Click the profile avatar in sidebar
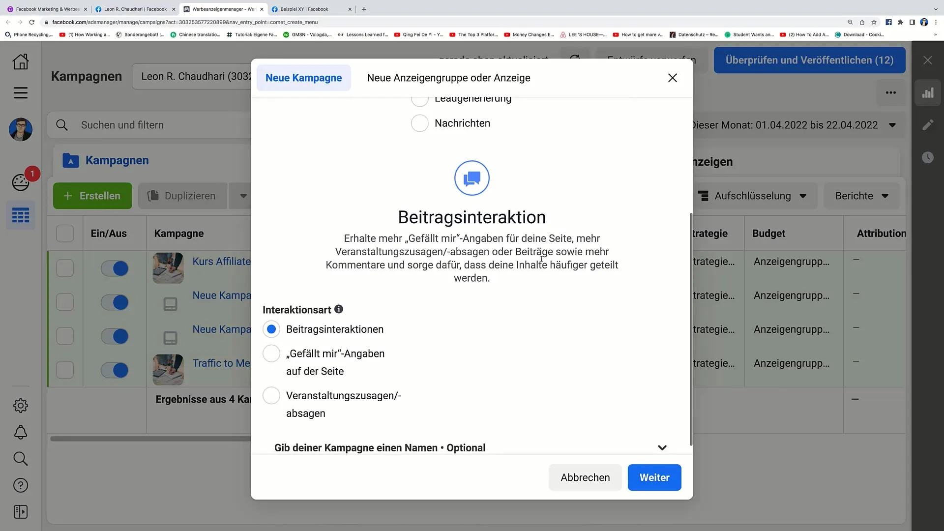Viewport: 944px width, 531px height. click(x=21, y=130)
